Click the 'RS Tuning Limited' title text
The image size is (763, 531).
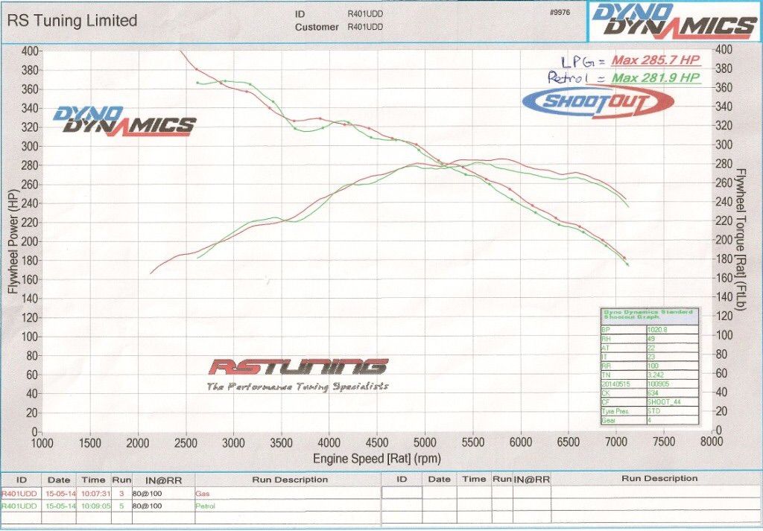pos(72,20)
